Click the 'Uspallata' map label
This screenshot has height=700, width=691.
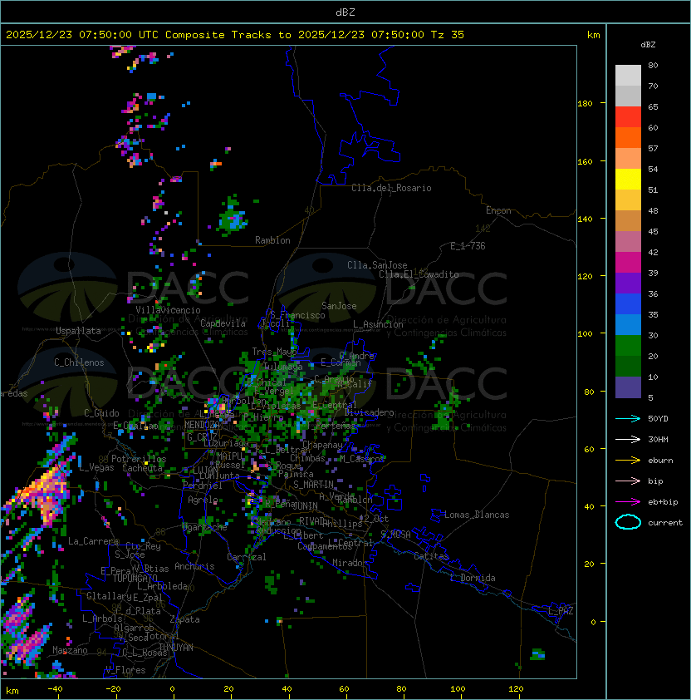(78, 331)
